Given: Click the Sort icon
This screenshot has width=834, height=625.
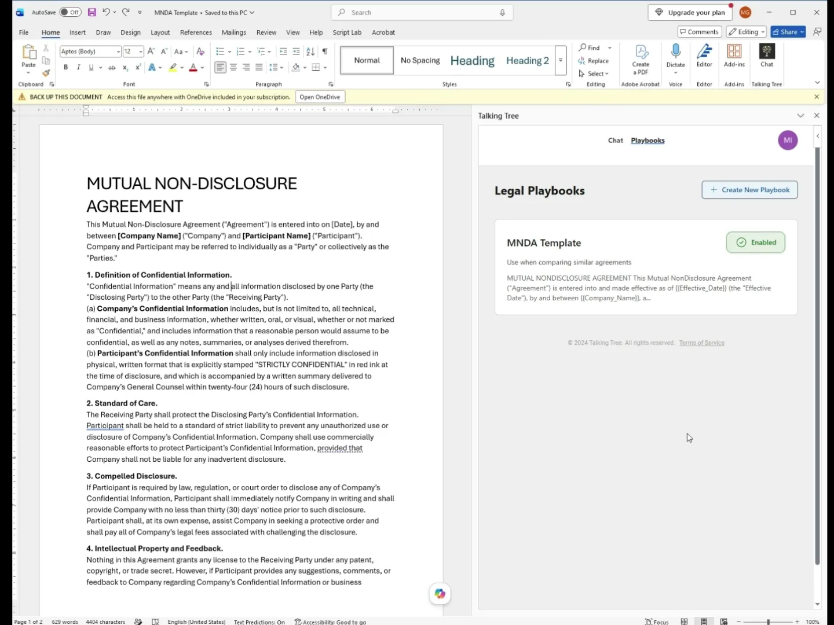Looking at the screenshot, I should point(310,52).
